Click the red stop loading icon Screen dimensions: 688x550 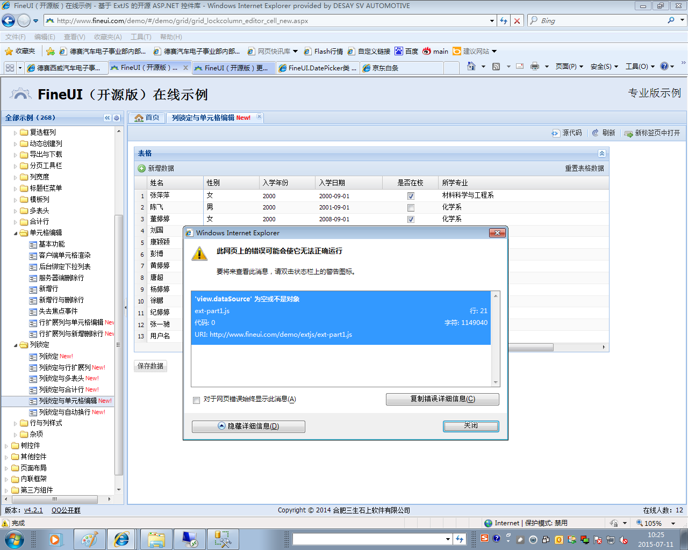pos(517,20)
